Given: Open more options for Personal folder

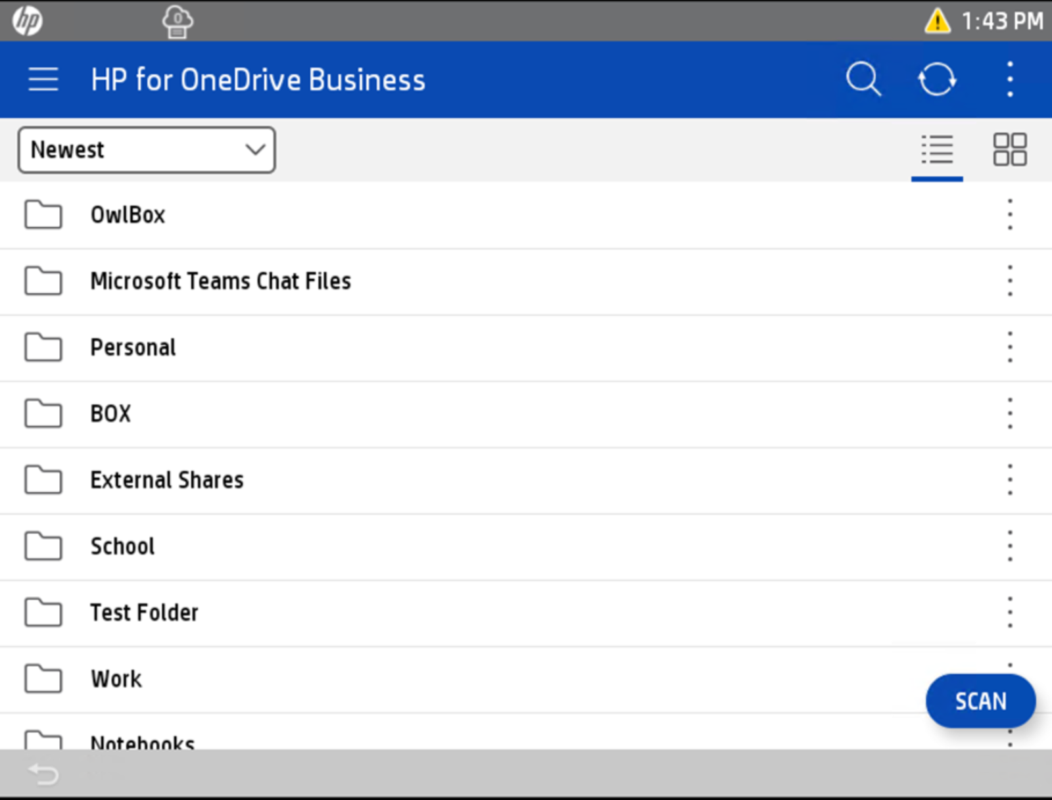Looking at the screenshot, I should click(1010, 348).
